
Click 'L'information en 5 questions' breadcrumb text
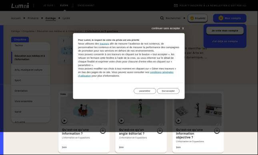(101, 31)
